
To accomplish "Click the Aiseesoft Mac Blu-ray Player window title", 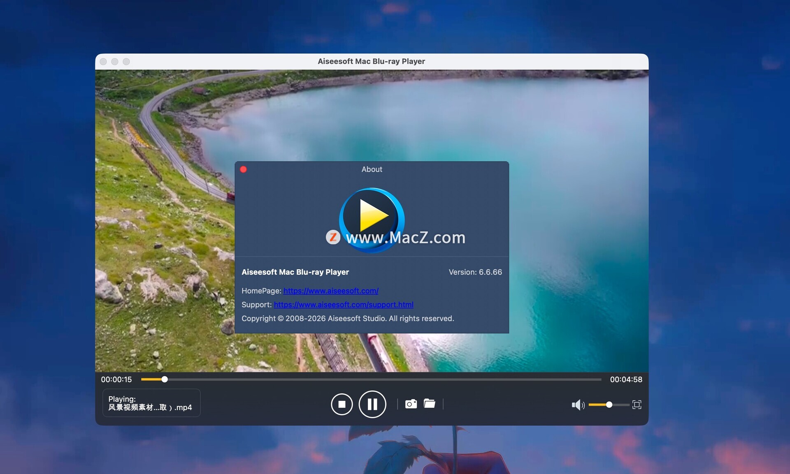I will 371,61.
